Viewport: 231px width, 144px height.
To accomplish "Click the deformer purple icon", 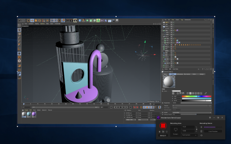I will [106, 21].
